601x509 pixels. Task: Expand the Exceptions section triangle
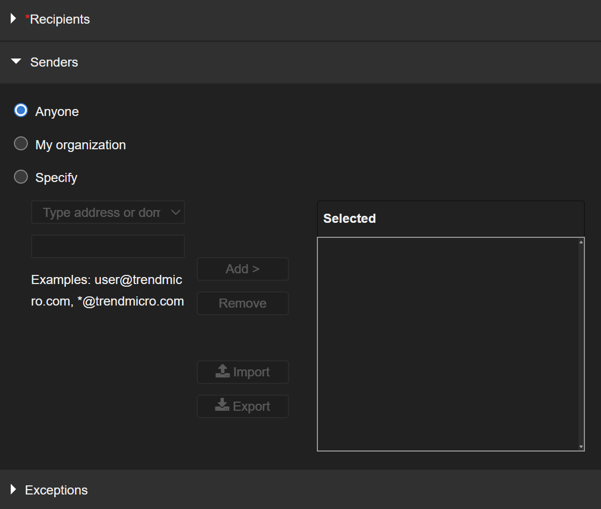point(13,489)
